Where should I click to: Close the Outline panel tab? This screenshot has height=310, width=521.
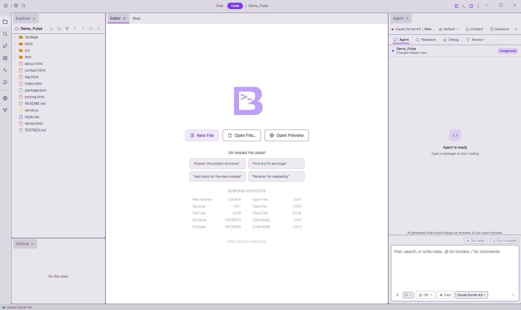pyautogui.click(x=32, y=244)
